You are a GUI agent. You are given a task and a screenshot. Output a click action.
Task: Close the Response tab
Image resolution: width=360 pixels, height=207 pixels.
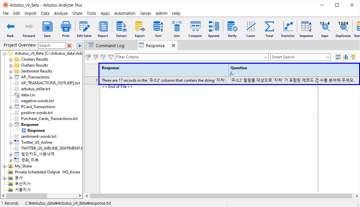pyautogui.click(x=173, y=45)
